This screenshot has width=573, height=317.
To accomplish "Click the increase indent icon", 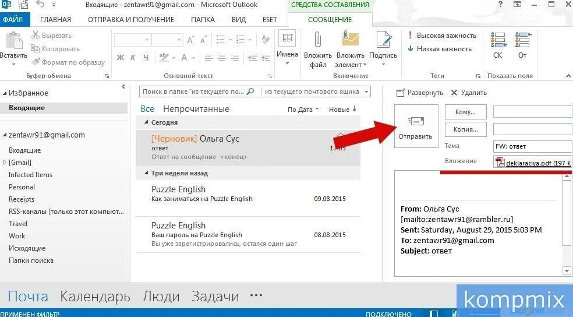I will [x=266, y=58].
